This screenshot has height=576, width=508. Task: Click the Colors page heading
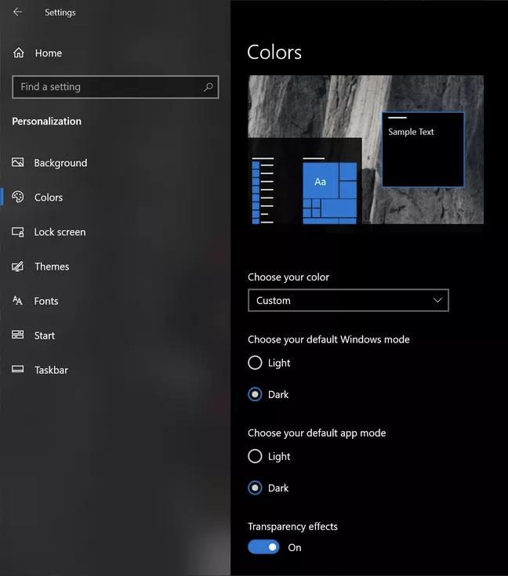(x=274, y=53)
